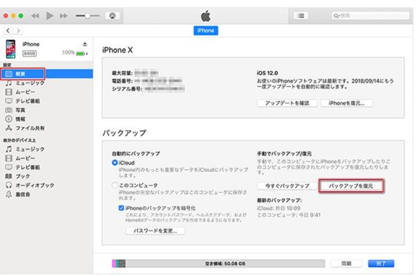Click the battery level indicator
The image size is (416, 276).
(x=81, y=54)
